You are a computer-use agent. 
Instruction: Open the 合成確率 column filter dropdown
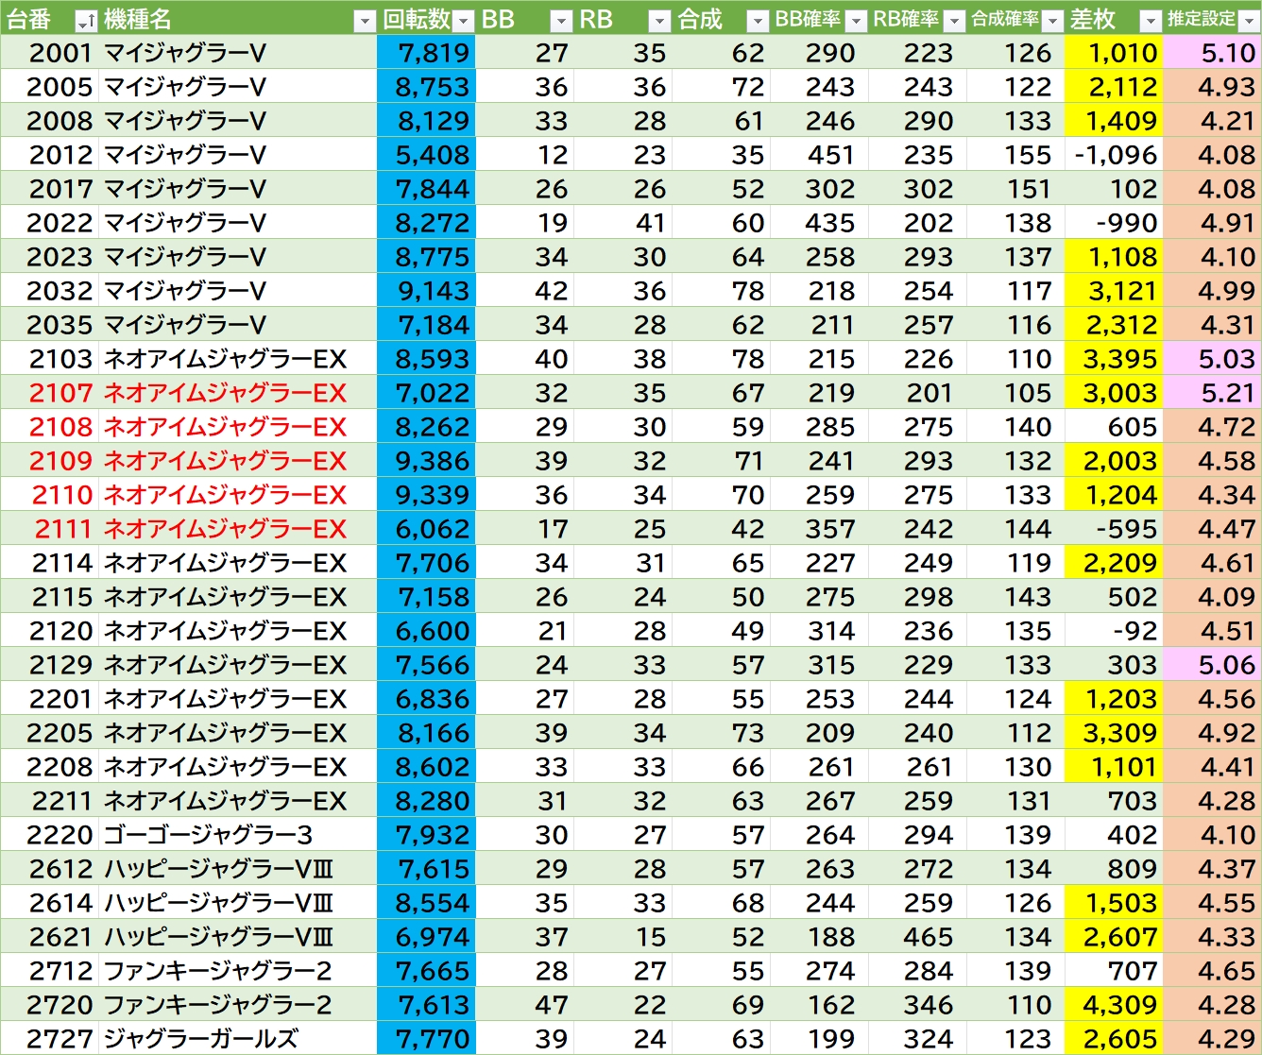(x=1052, y=21)
